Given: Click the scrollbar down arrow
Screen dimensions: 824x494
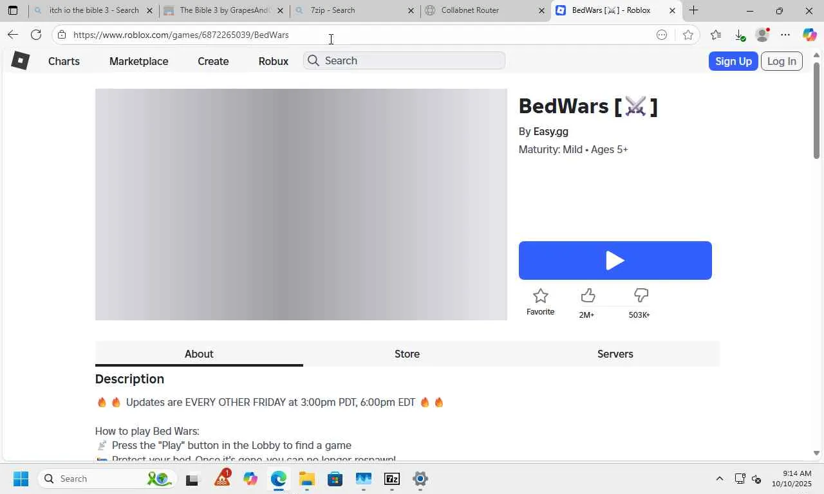Looking at the screenshot, I should (816, 453).
